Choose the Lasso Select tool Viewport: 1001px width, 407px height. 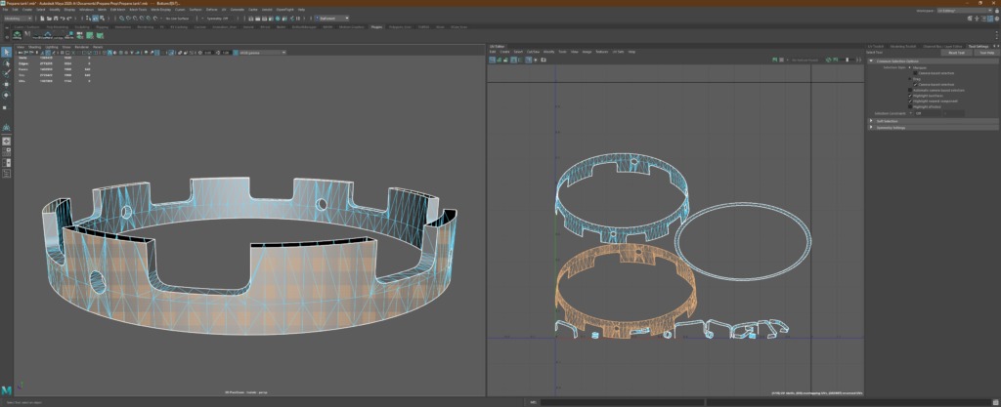tap(7, 63)
